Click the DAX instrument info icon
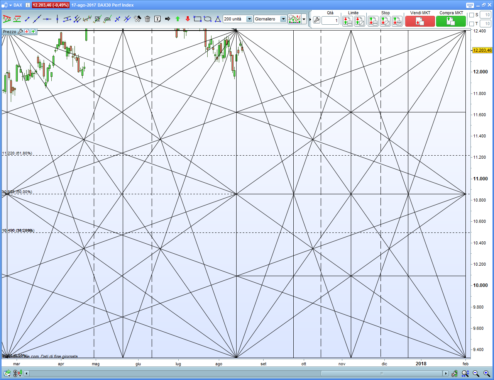Image resolution: width=494 pixels, height=380 pixels. point(28,5)
